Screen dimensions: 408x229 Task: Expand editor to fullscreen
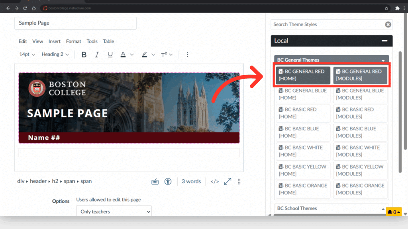(x=228, y=181)
